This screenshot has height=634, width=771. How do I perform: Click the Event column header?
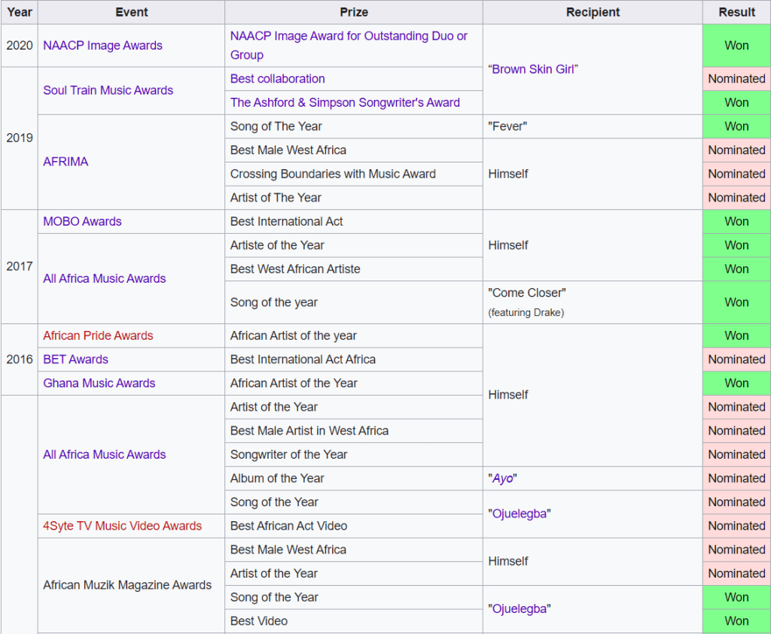click(132, 12)
